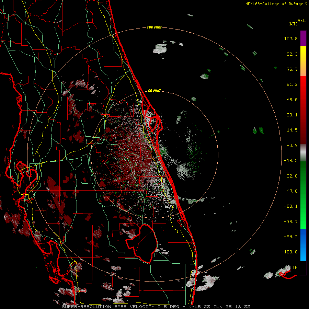Click the -32.0 velocity scale value
This screenshot has height=309, width=309.
click(291, 176)
